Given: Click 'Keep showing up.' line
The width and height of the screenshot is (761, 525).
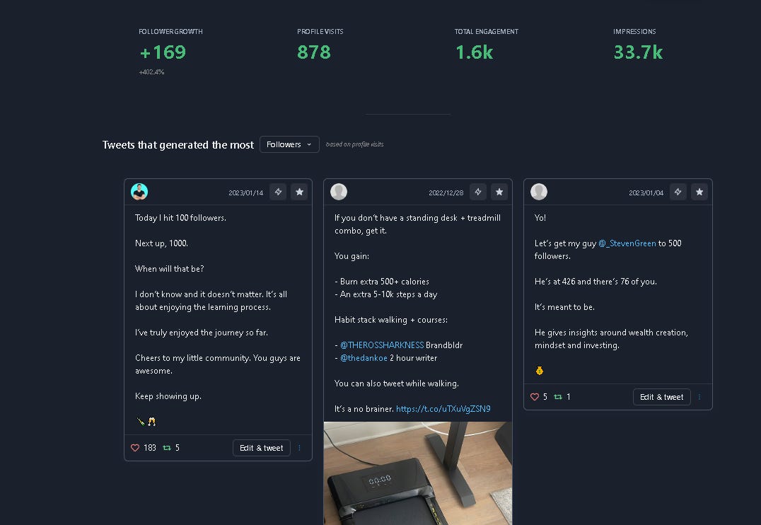Looking at the screenshot, I should [x=168, y=396].
